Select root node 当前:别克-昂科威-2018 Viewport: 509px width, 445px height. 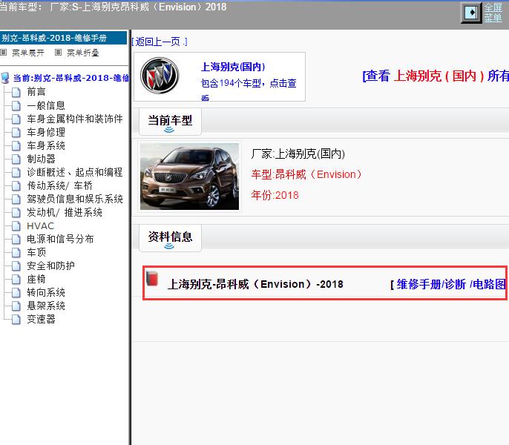70,78
